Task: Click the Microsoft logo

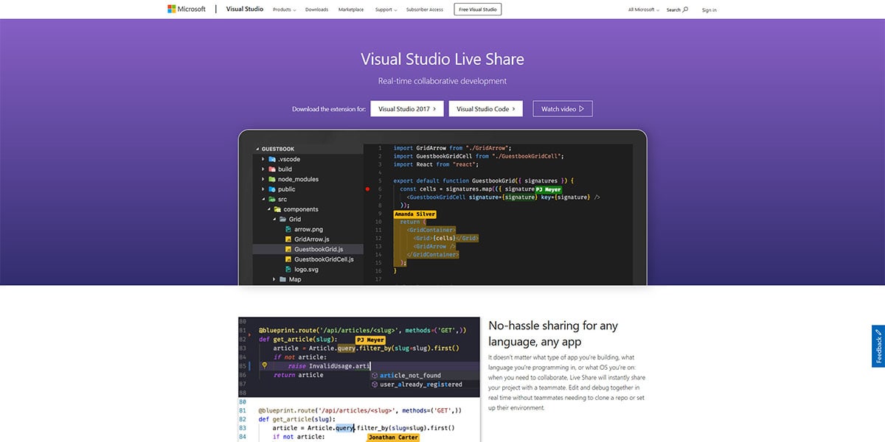Action: coord(187,10)
